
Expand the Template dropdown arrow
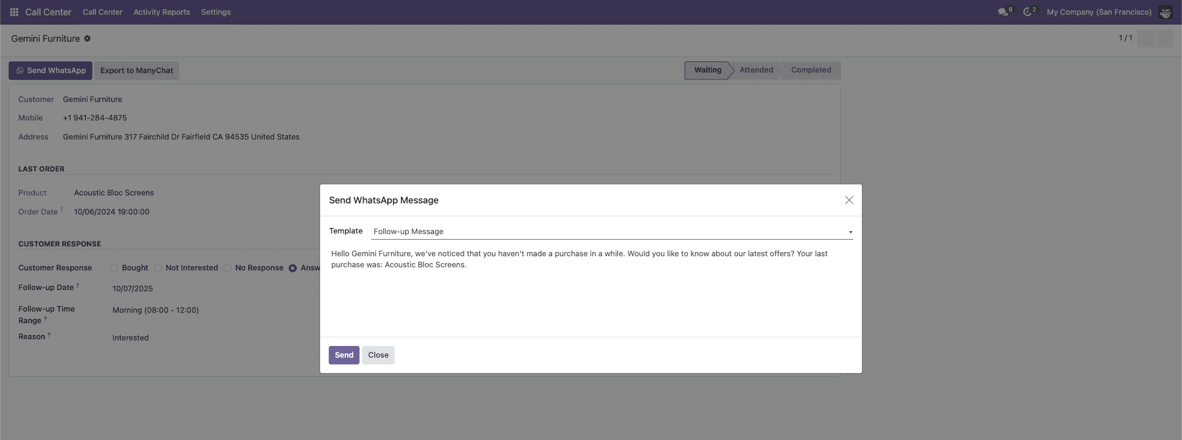click(x=850, y=232)
